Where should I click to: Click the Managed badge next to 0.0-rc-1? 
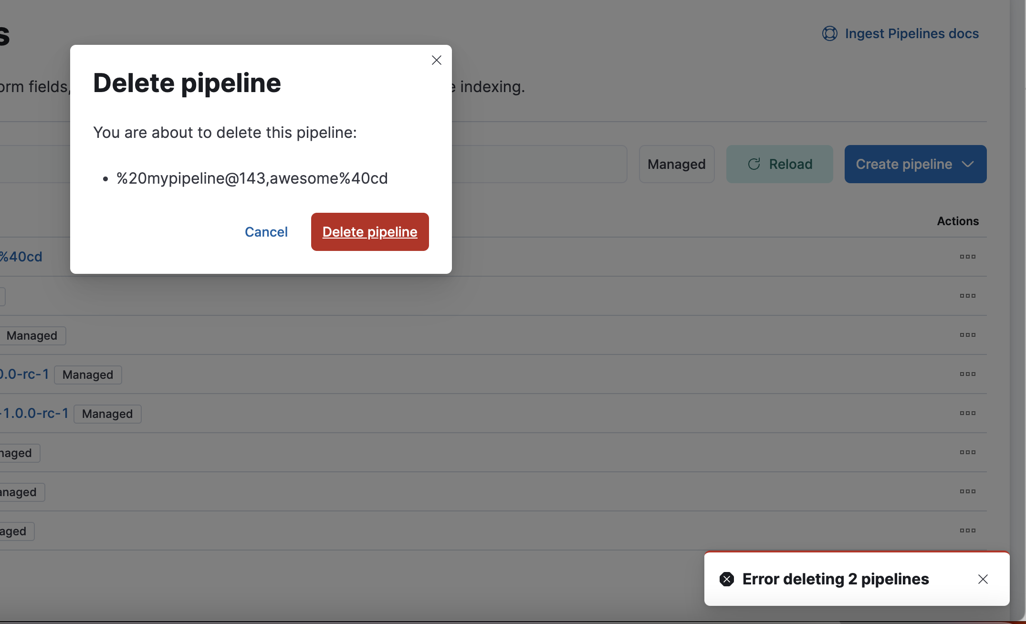point(87,374)
